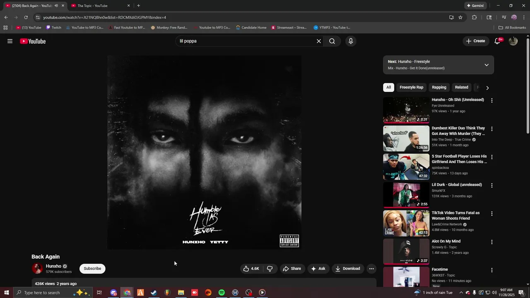The width and height of the screenshot is (530, 298).
Task: Open Hunxho channel avatar
Action: pyautogui.click(x=37, y=269)
